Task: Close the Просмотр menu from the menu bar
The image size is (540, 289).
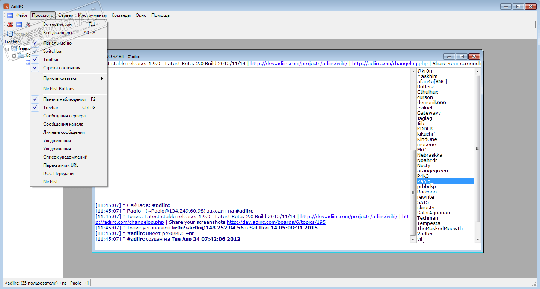Action: [x=42, y=15]
